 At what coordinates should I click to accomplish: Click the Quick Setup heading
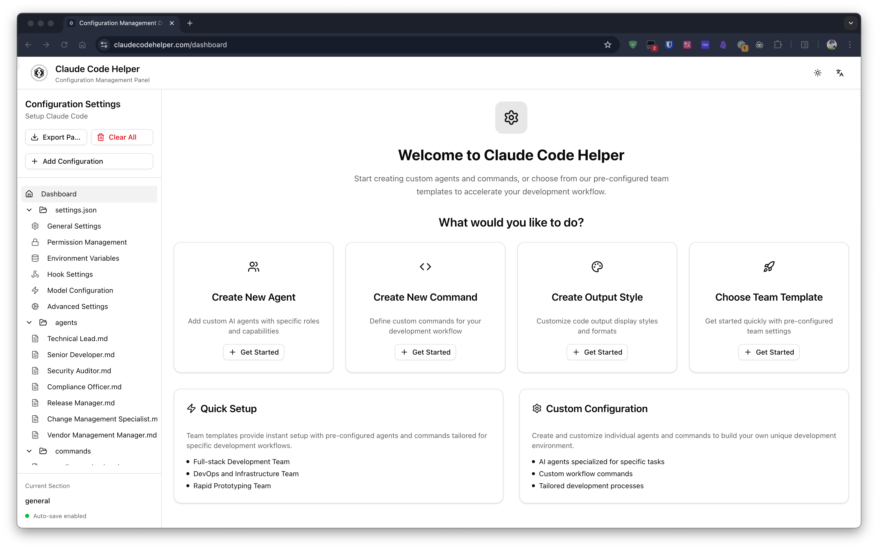tap(228, 408)
